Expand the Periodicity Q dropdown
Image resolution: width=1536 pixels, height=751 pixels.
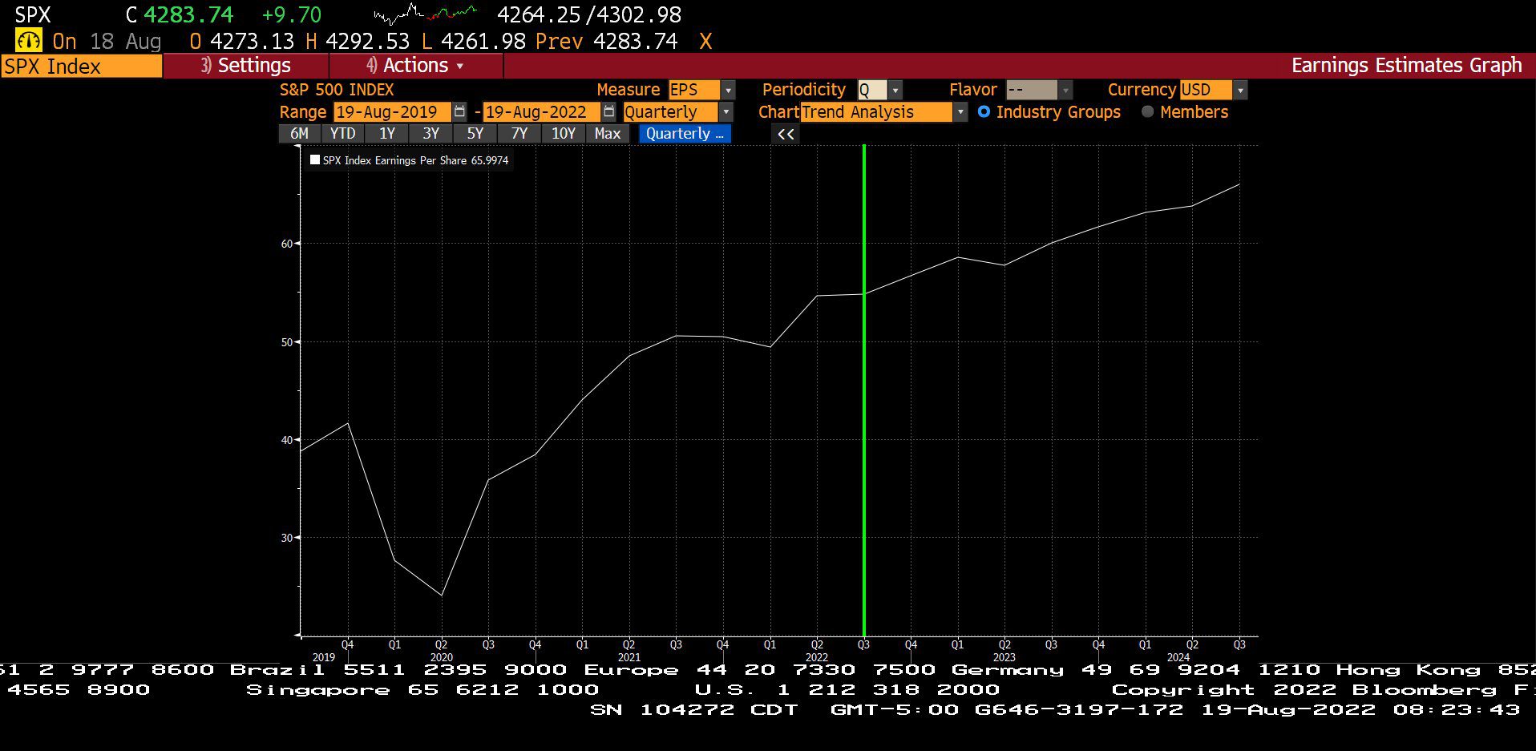point(895,90)
